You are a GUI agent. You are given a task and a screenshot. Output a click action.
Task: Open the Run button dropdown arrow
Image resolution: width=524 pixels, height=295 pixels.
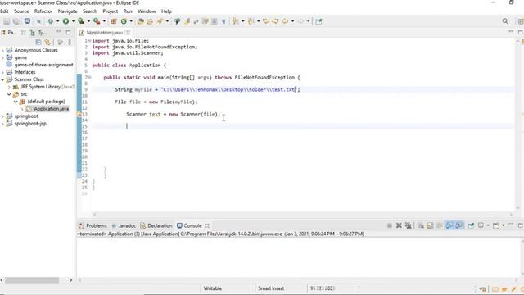click(x=73, y=21)
